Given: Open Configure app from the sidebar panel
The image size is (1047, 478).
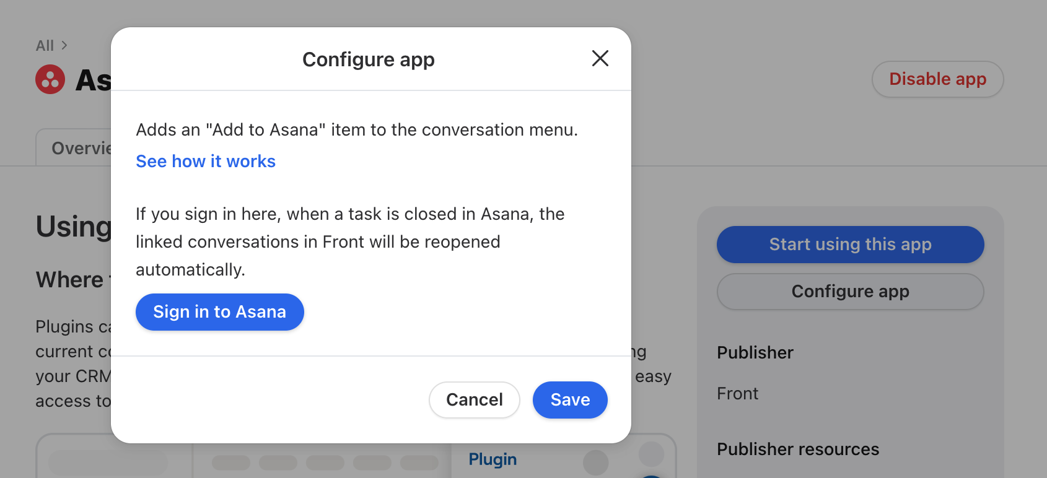Looking at the screenshot, I should pos(850,292).
